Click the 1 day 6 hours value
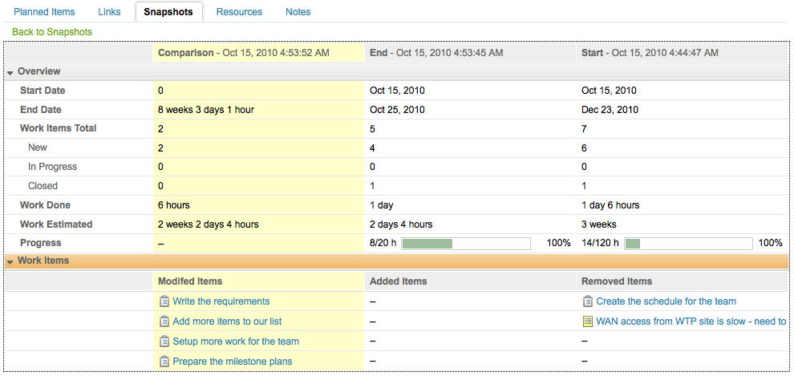This screenshot has width=794, height=376. click(x=610, y=205)
